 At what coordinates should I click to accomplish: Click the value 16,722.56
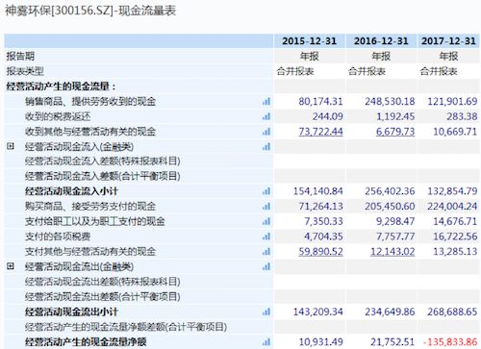455,237
